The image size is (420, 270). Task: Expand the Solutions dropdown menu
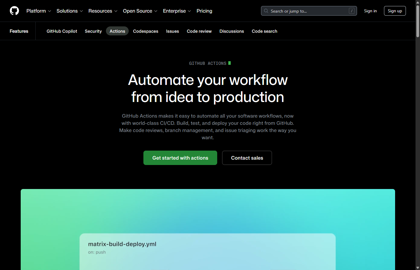[67, 11]
